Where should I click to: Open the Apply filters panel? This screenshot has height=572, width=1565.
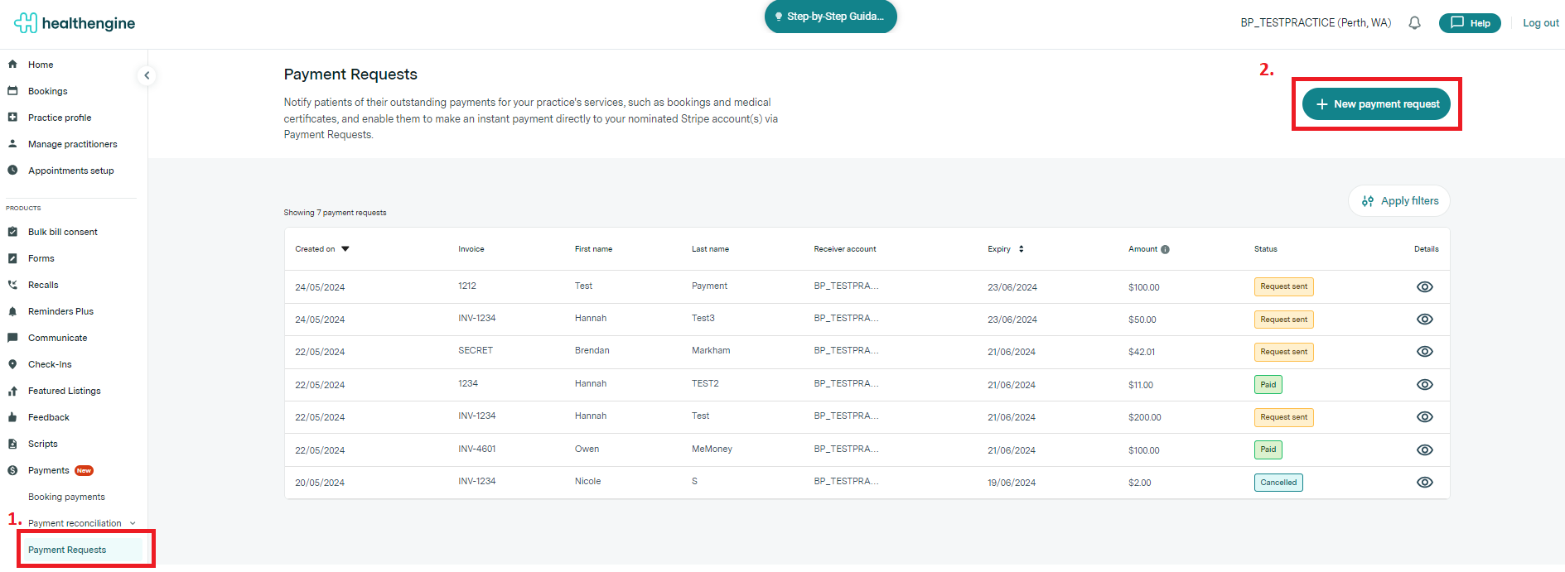click(x=1399, y=201)
